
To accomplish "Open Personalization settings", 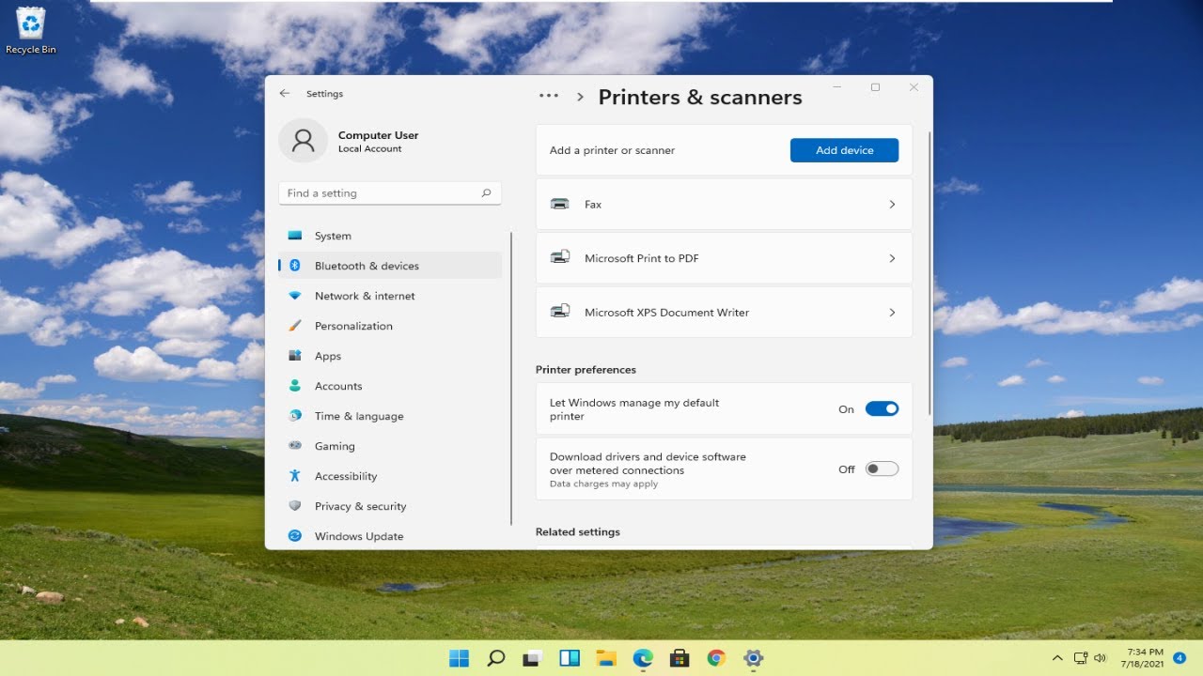I will [390, 326].
